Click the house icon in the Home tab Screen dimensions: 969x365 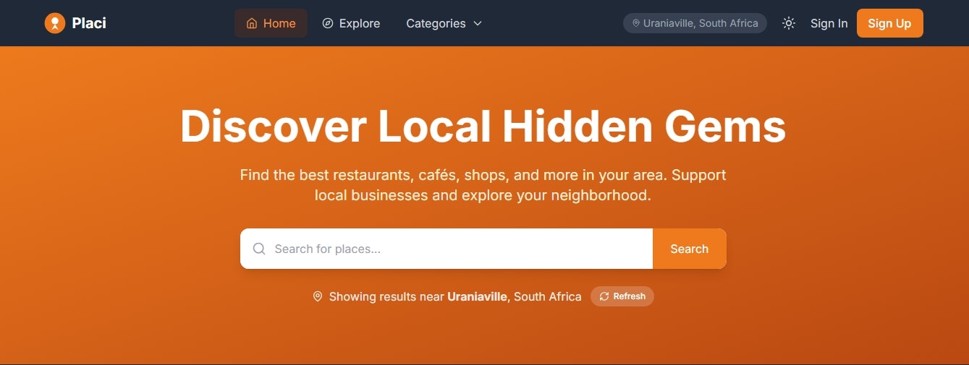tap(252, 23)
